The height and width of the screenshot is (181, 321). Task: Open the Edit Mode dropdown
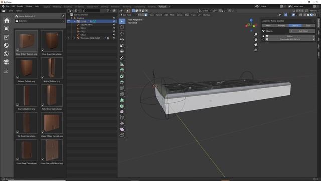128,15
